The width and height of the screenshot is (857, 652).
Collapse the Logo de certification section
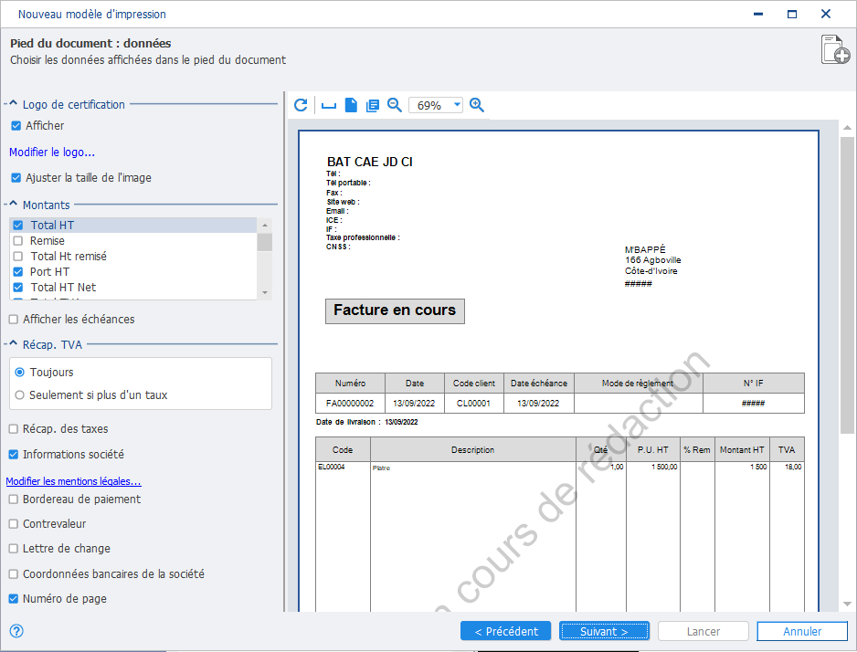14,103
